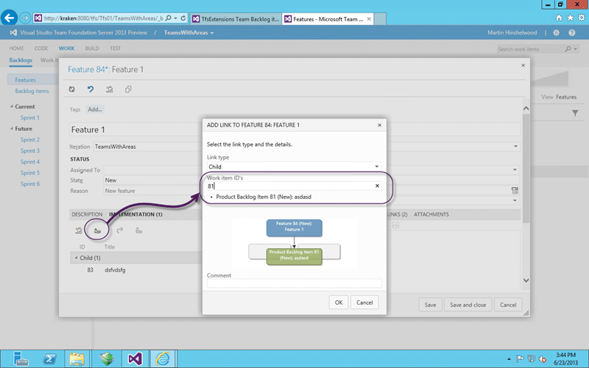Click the TFS settings gear in header
The image size is (589, 368).
pyautogui.click(x=557, y=32)
